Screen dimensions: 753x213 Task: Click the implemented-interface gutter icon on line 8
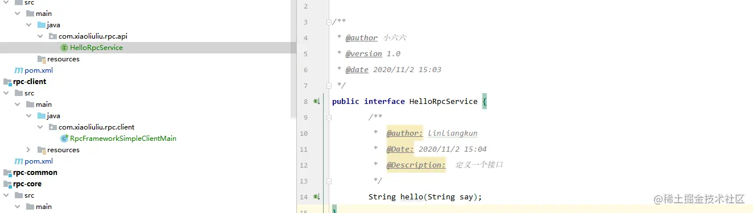point(317,101)
